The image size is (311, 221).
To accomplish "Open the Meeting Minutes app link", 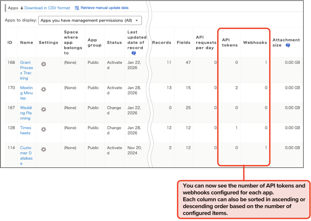I will click(x=26, y=93).
